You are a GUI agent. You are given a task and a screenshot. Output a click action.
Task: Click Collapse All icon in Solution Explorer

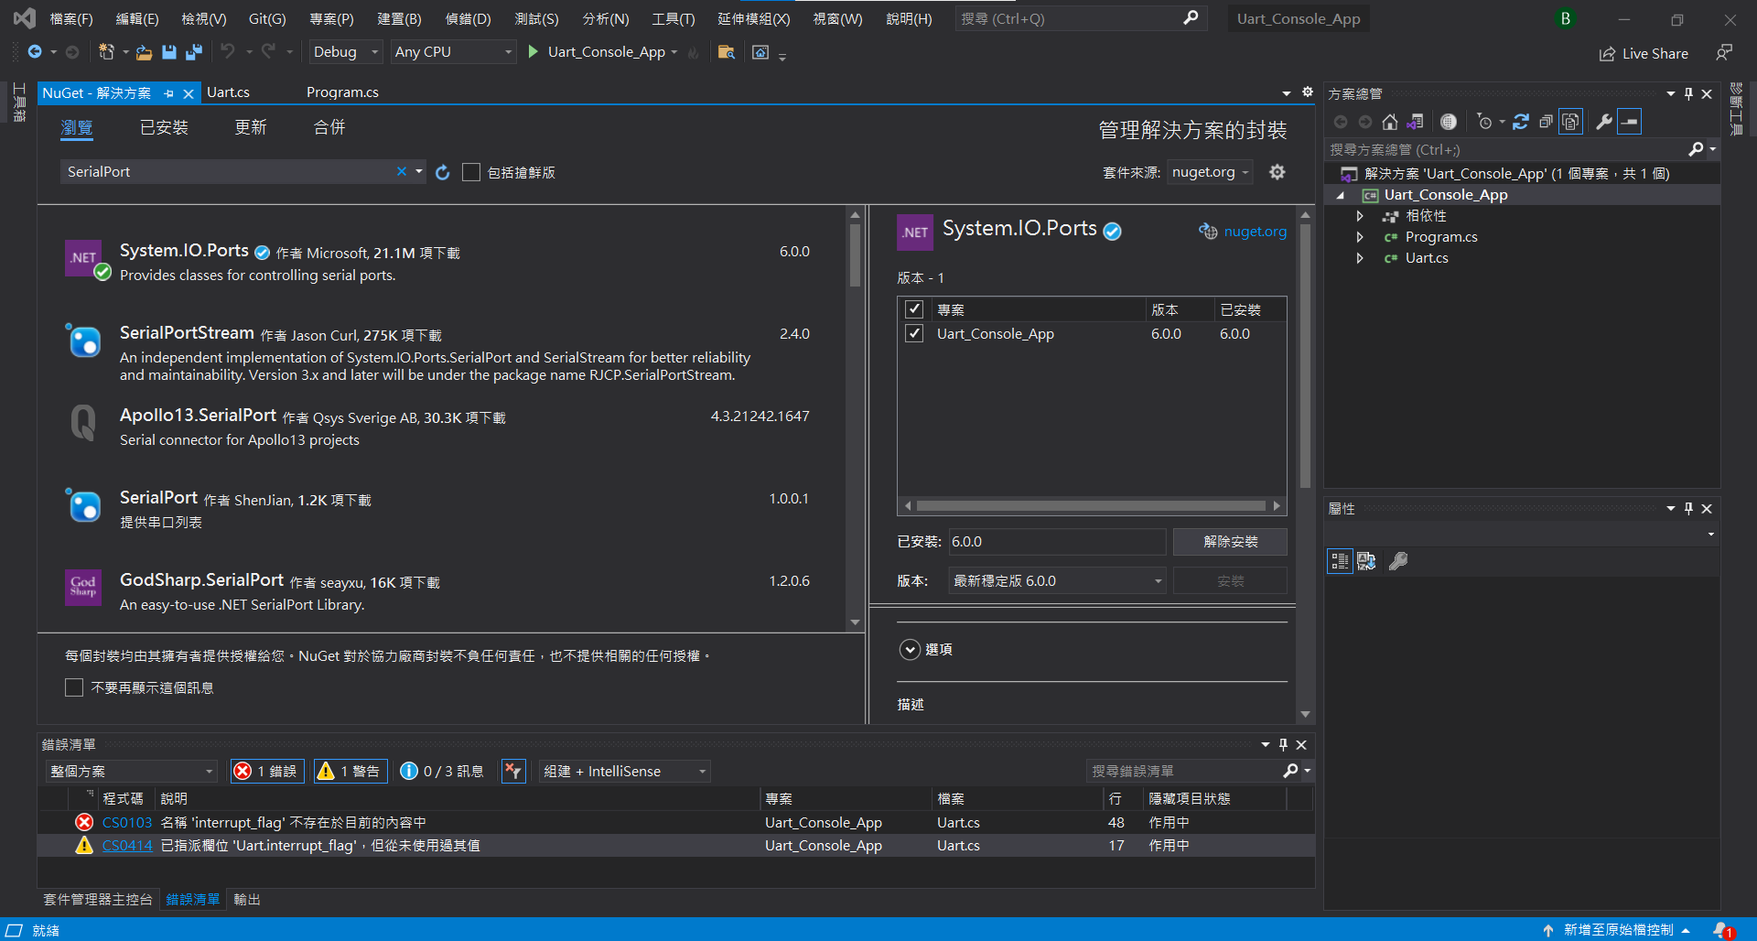(1546, 122)
